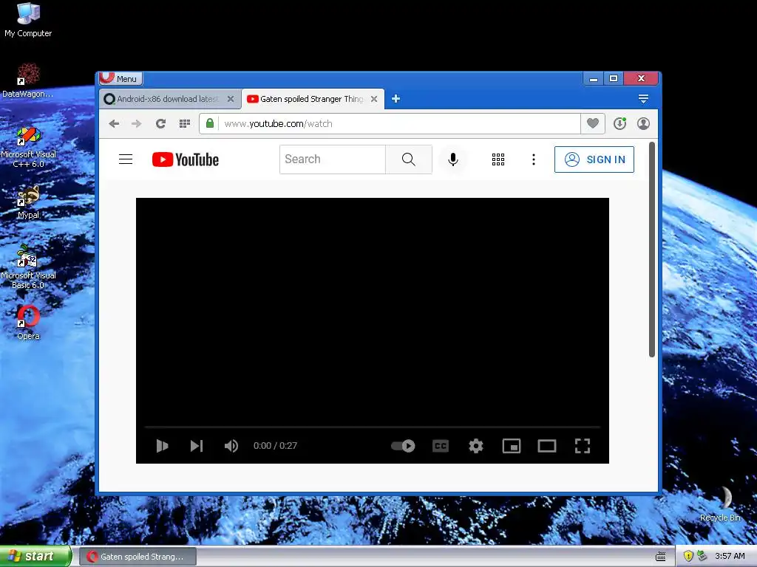Close the Gaten spoiled Stranger Things tab
Screen dimensions: 757x567
pyautogui.click(x=374, y=99)
